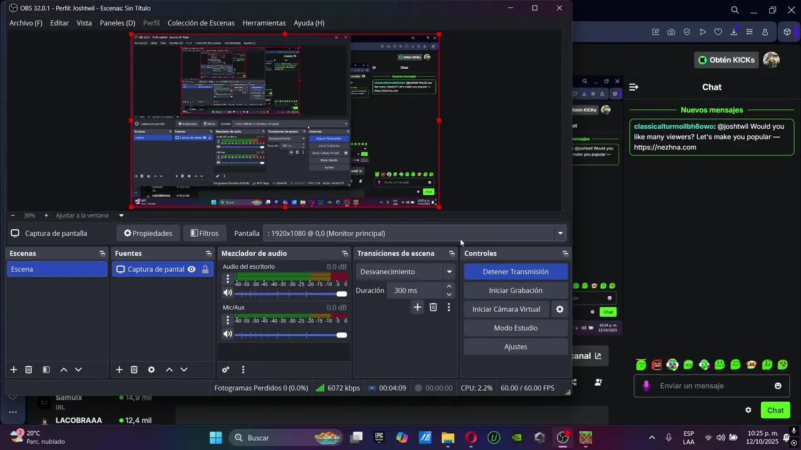Click the Windows Start button
The height and width of the screenshot is (450, 801).
coord(215,437)
